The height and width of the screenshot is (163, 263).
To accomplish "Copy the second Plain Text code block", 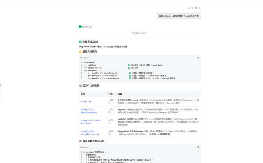I will coord(198,147).
